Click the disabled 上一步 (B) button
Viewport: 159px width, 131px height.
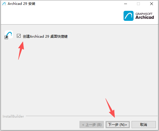click(x=92, y=124)
